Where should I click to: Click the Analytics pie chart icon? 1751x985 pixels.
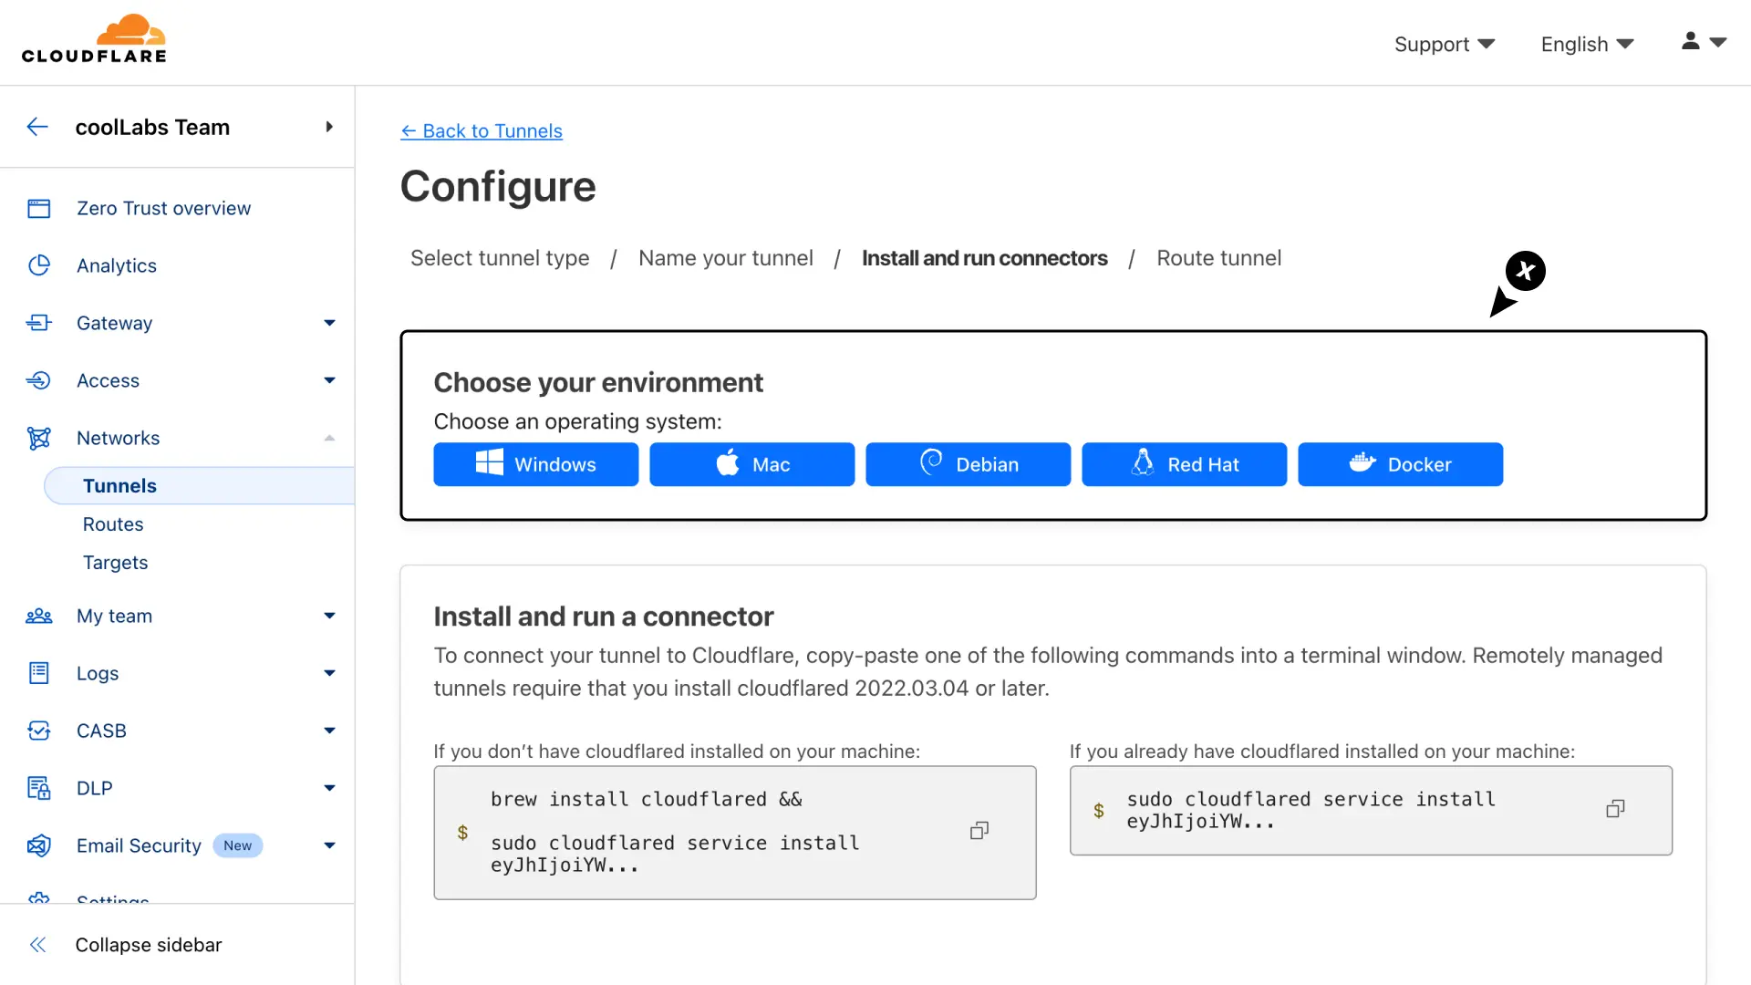click(x=38, y=265)
